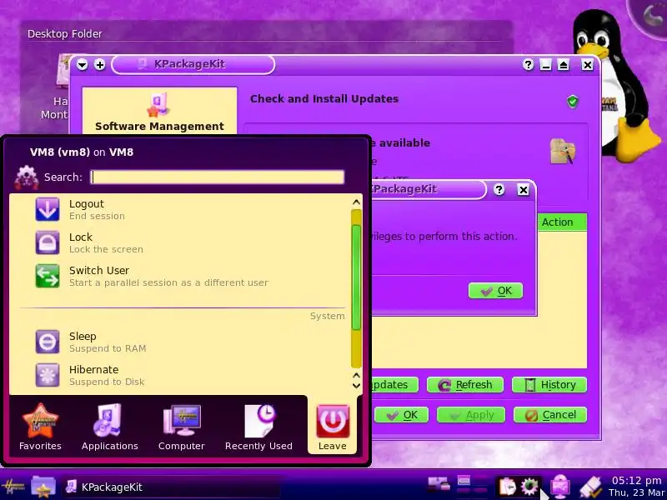Click the Lock screen padlock icon

(x=48, y=242)
